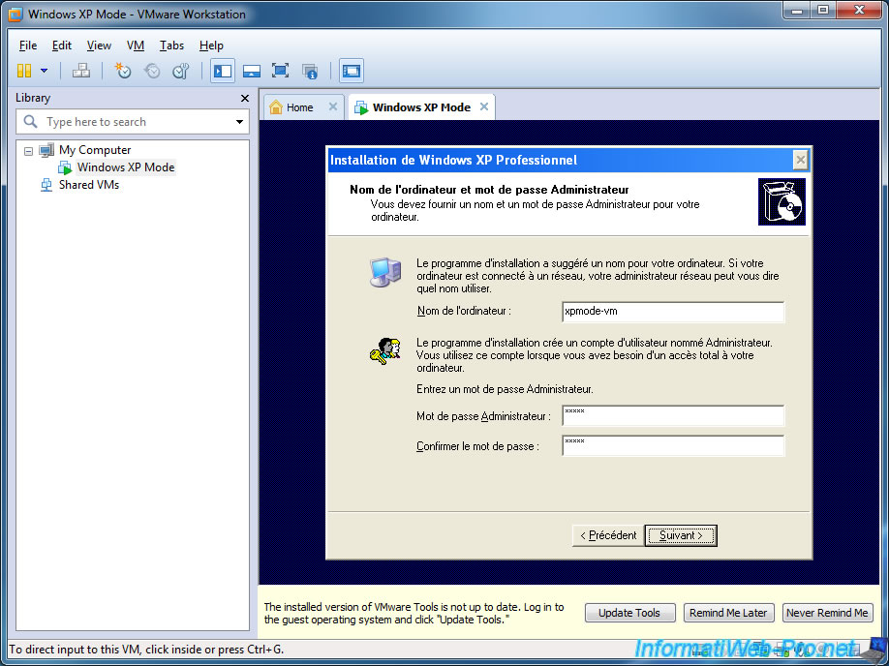Minimize the VMware Workstation window

(797, 11)
